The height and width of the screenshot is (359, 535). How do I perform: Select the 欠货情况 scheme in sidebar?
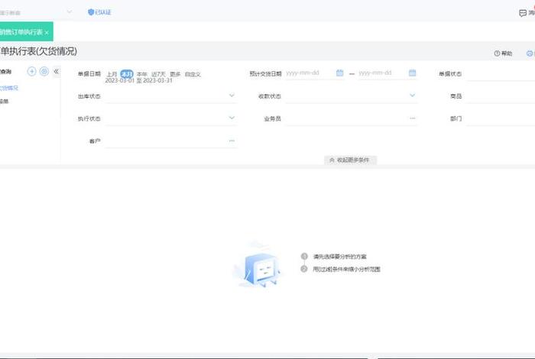[x=9, y=88]
